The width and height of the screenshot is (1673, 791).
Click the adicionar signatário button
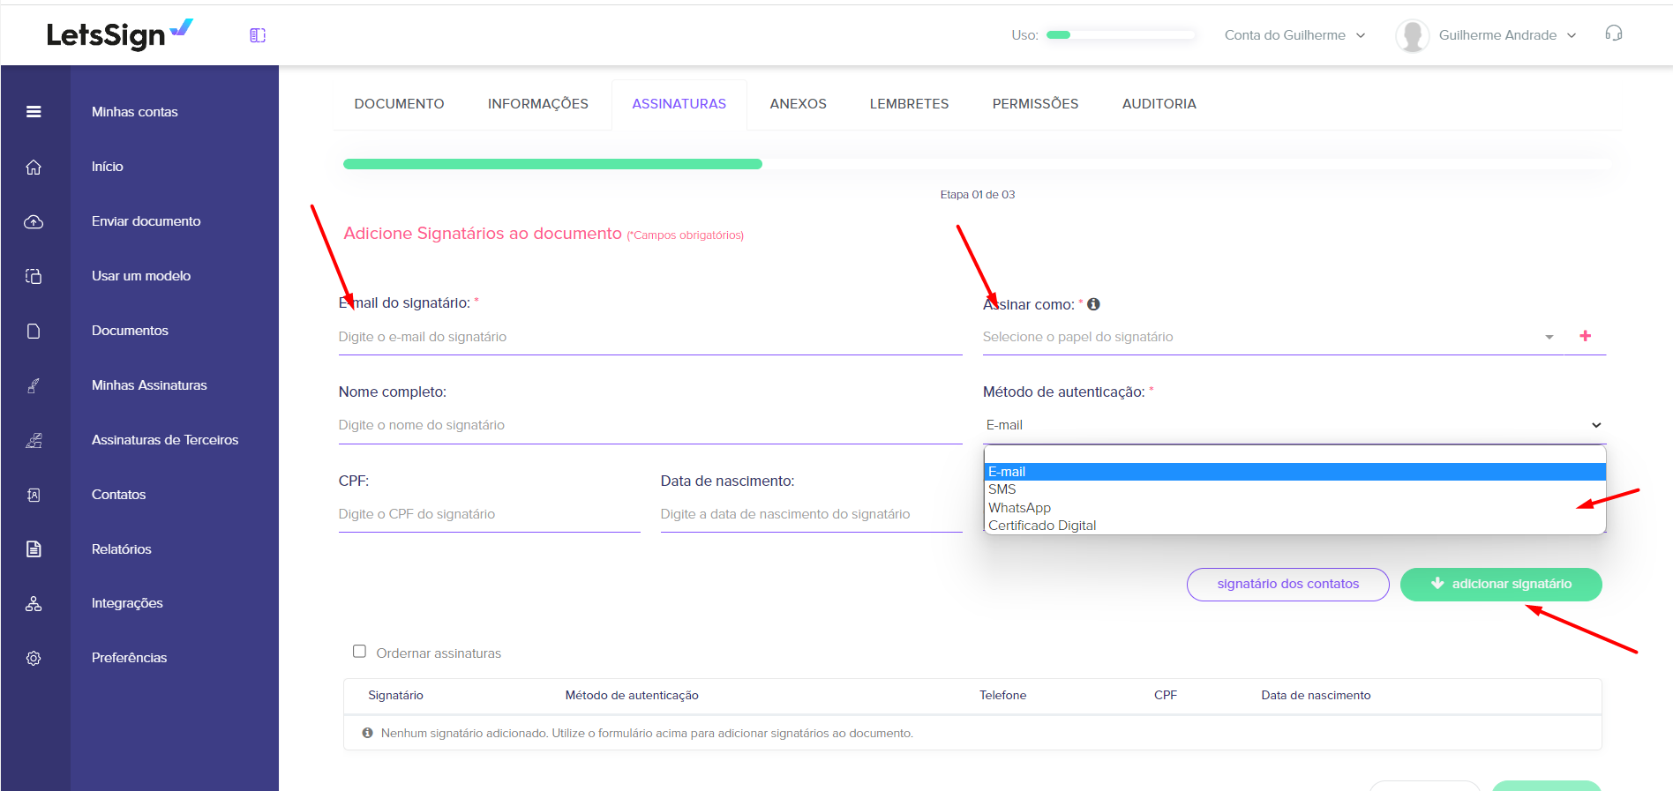[1501, 585]
